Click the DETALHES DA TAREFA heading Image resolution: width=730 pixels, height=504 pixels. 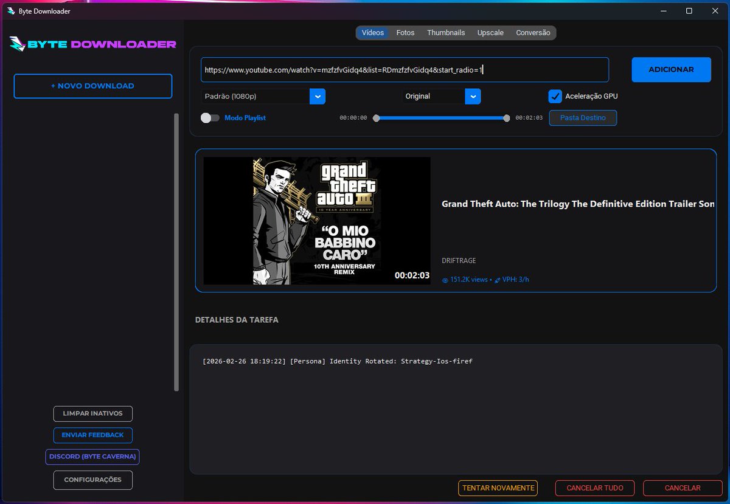237,320
